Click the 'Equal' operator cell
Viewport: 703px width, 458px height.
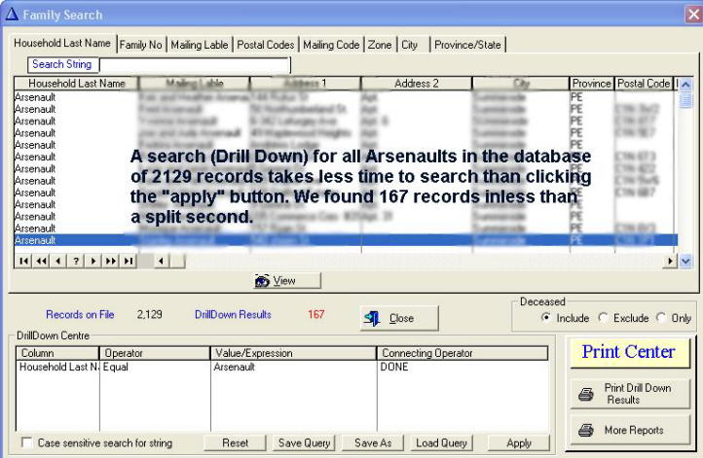(155, 367)
